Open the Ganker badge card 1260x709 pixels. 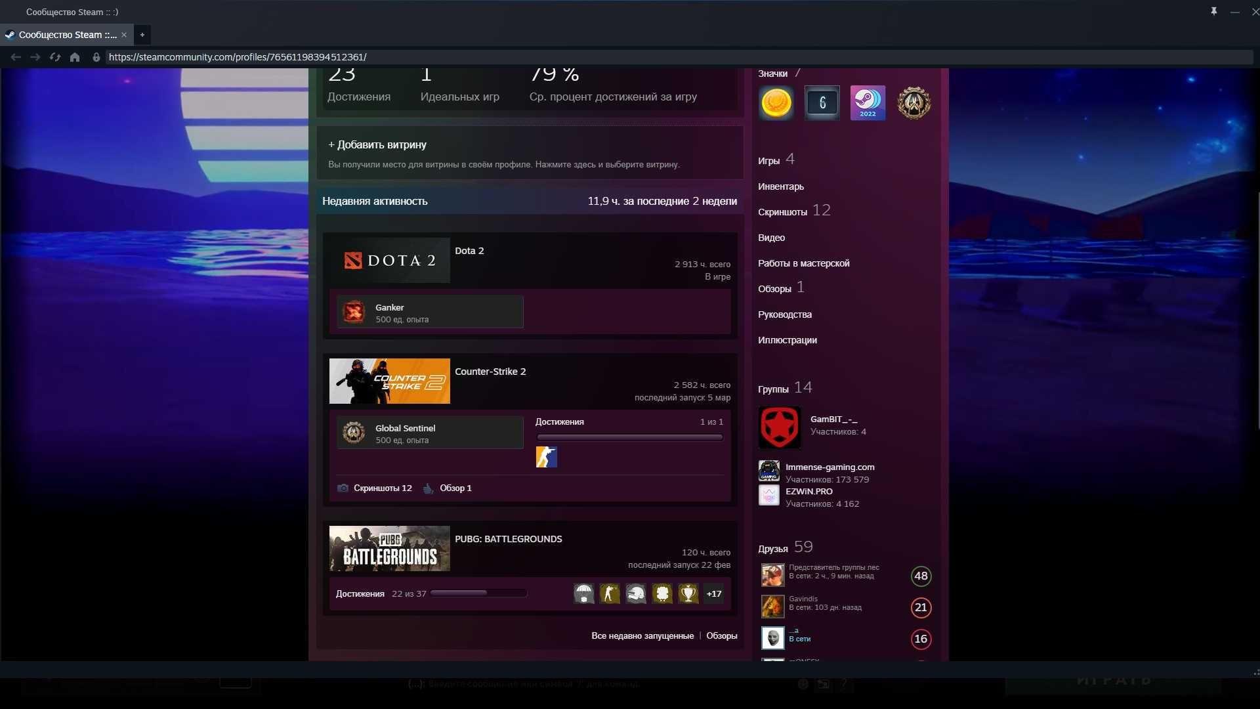pyautogui.click(x=430, y=312)
